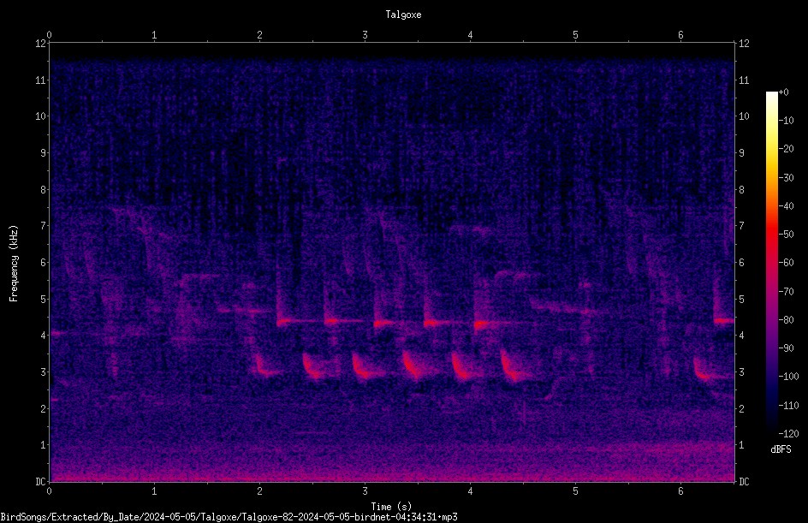
Task: Click the Talgoxe title at top
Action: point(403,15)
